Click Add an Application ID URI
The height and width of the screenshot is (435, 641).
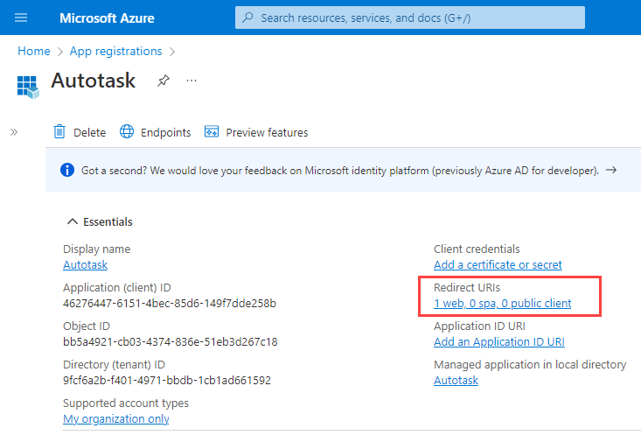(499, 341)
